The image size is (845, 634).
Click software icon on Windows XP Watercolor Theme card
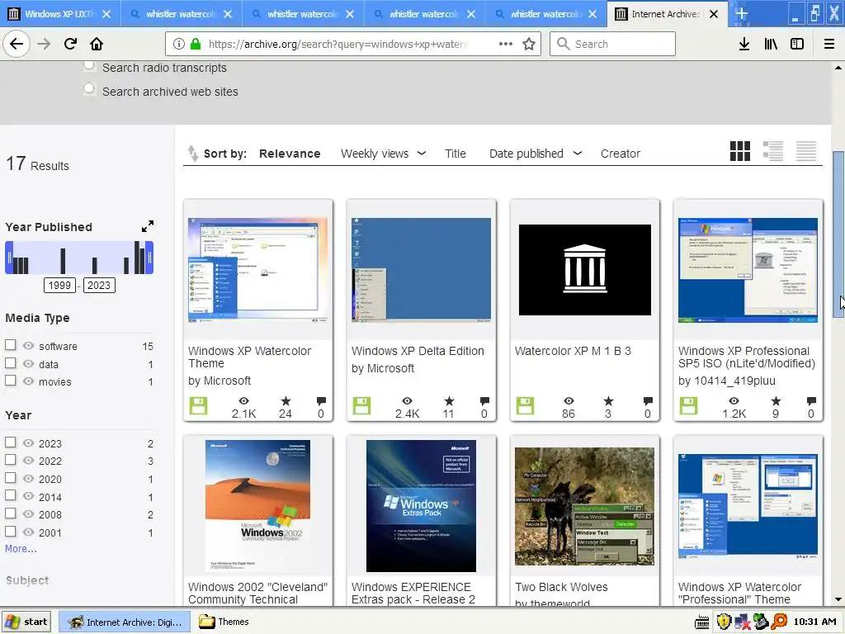coord(198,405)
